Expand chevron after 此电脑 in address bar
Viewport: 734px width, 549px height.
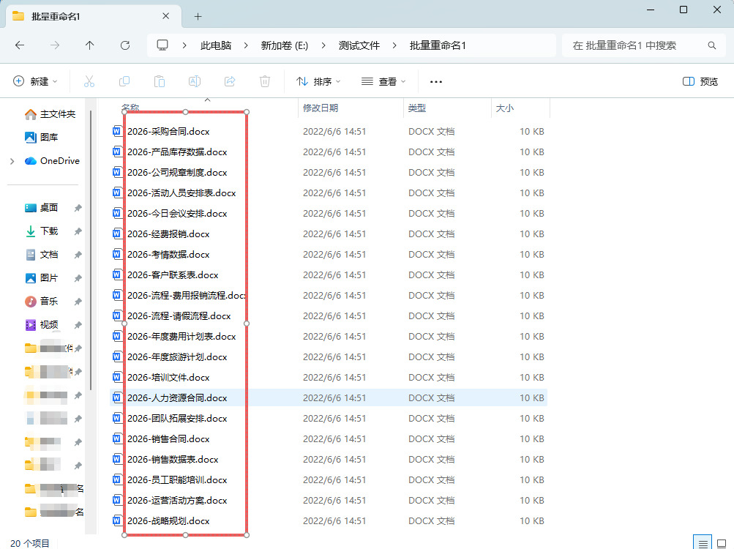tap(246, 45)
